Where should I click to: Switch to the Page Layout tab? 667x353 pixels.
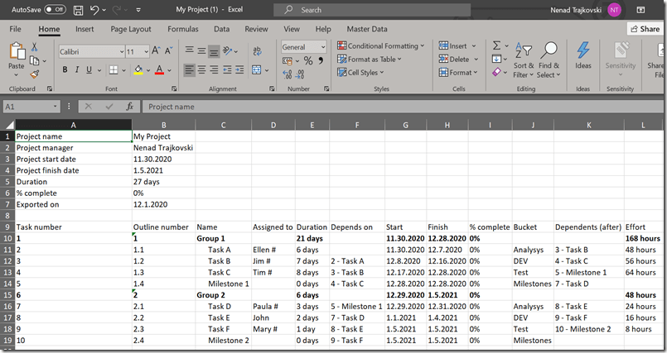(130, 29)
